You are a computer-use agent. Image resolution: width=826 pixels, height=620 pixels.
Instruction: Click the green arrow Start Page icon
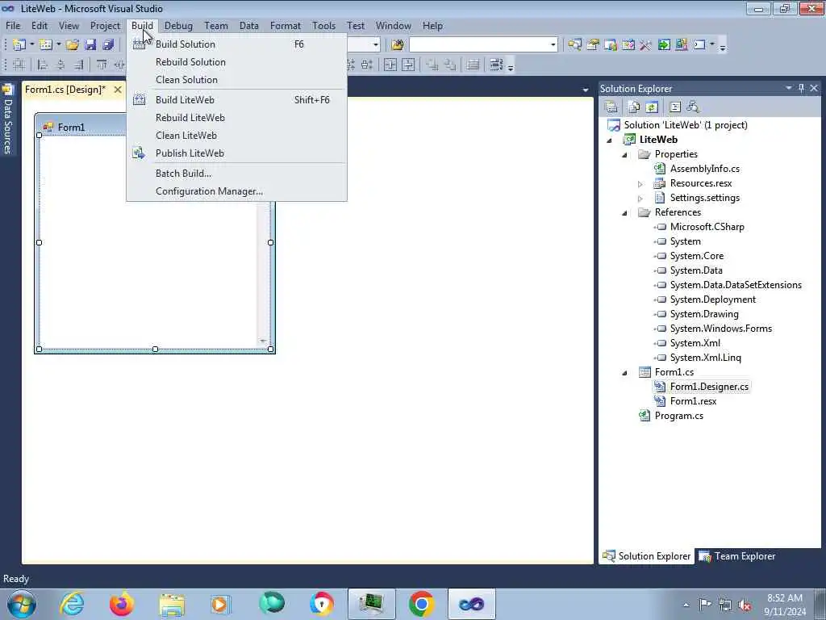[x=664, y=45]
